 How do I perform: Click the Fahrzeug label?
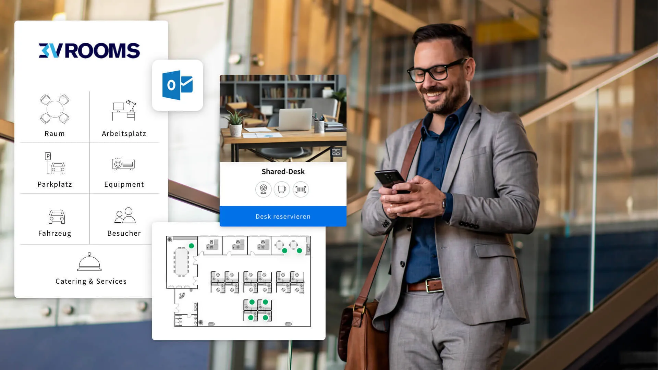55,233
